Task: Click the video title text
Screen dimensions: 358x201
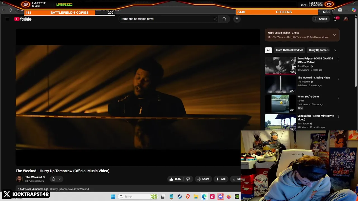Action: pos(62,171)
